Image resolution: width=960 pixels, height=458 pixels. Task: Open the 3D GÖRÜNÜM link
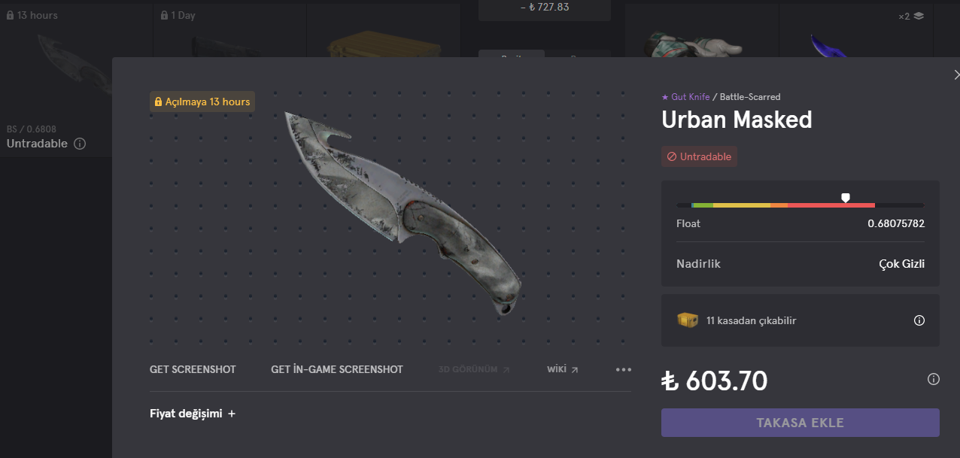coord(475,369)
